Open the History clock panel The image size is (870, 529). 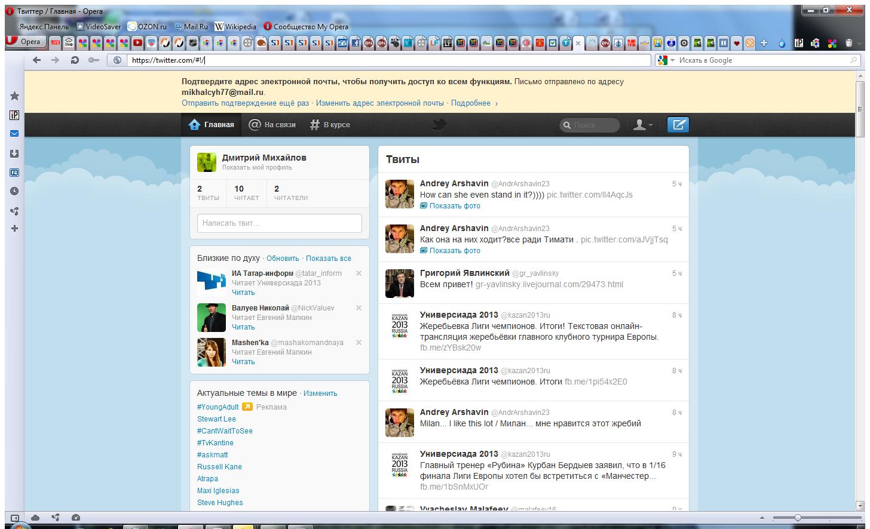(14, 191)
